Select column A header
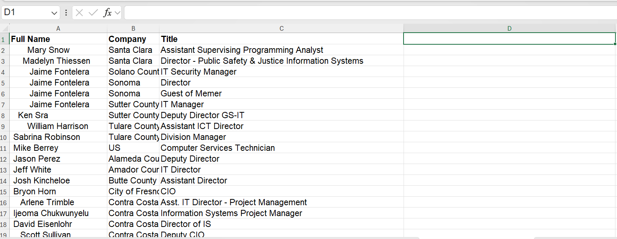The height and width of the screenshot is (239, 617). click(58, 28)
